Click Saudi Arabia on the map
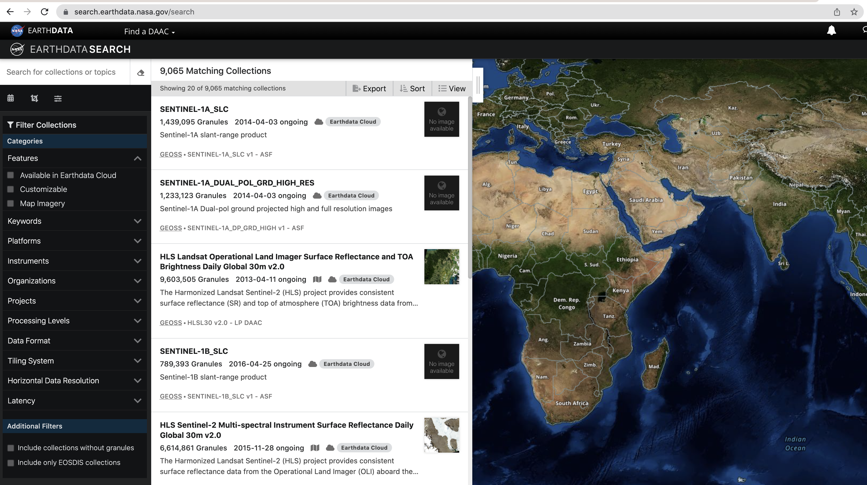 (645, 200)
